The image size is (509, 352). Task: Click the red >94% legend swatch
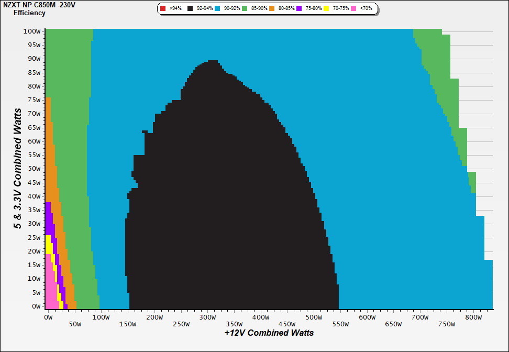point(163,9)
